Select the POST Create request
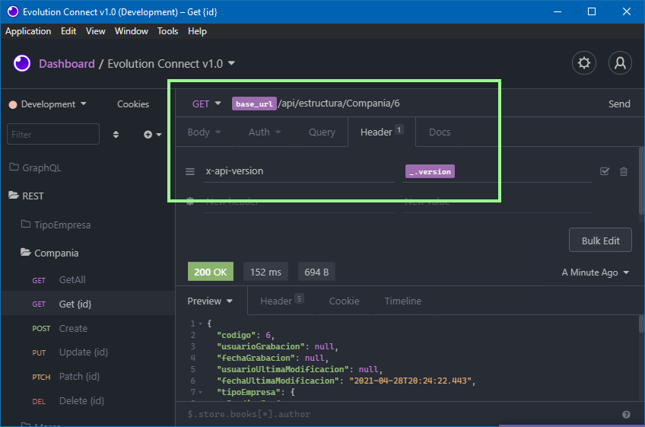 pyautogui.click(x=87, y=328)
